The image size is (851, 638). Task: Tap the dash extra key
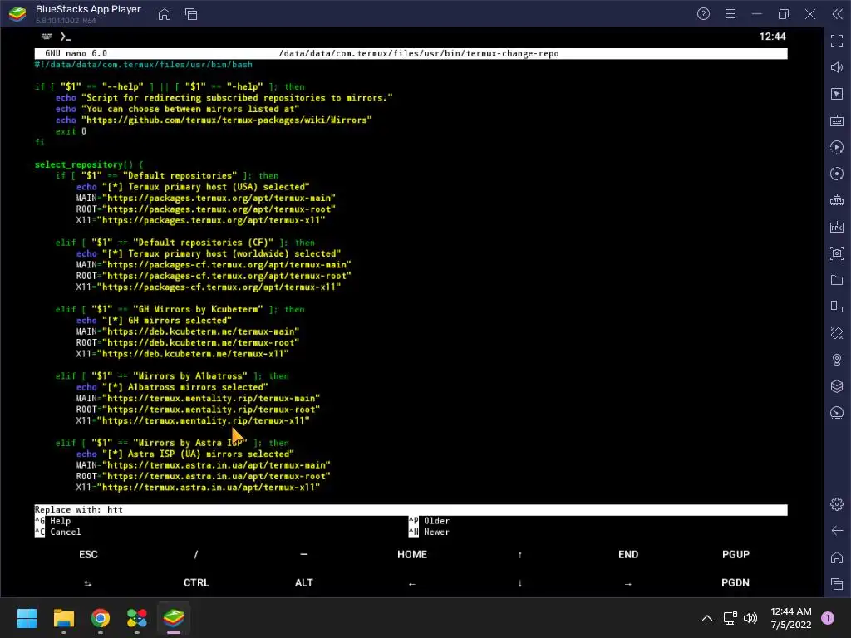[x=304, y=554]
